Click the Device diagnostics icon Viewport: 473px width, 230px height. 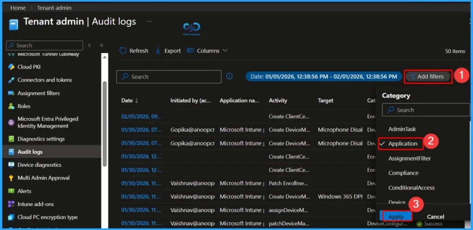[11, 165]
